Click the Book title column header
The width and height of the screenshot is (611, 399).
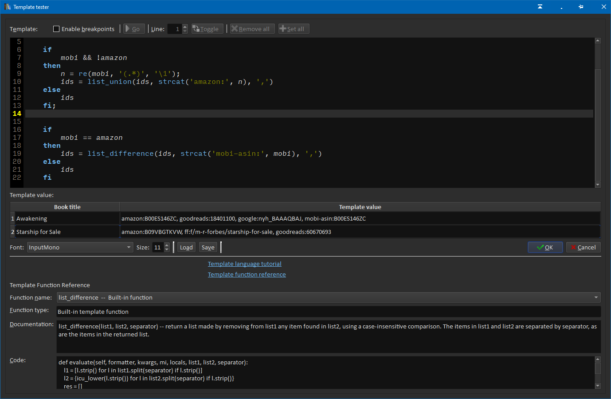click(x=67, y=207)
